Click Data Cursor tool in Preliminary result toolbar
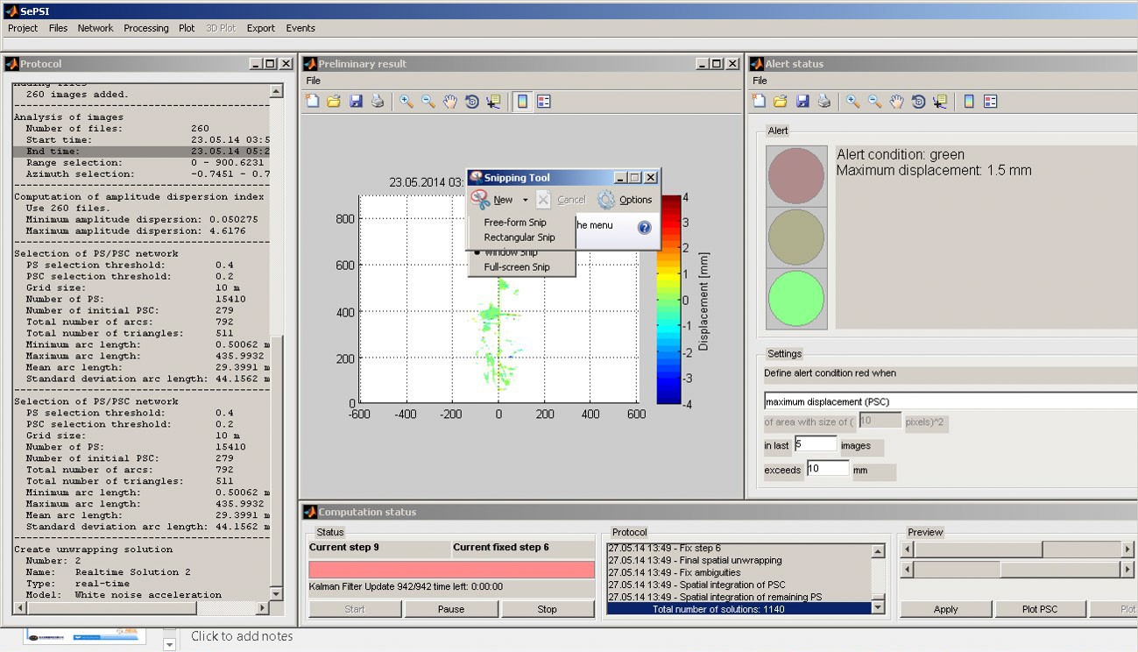The height and width of the screenshot is (652, 1138). coord(493,102)
